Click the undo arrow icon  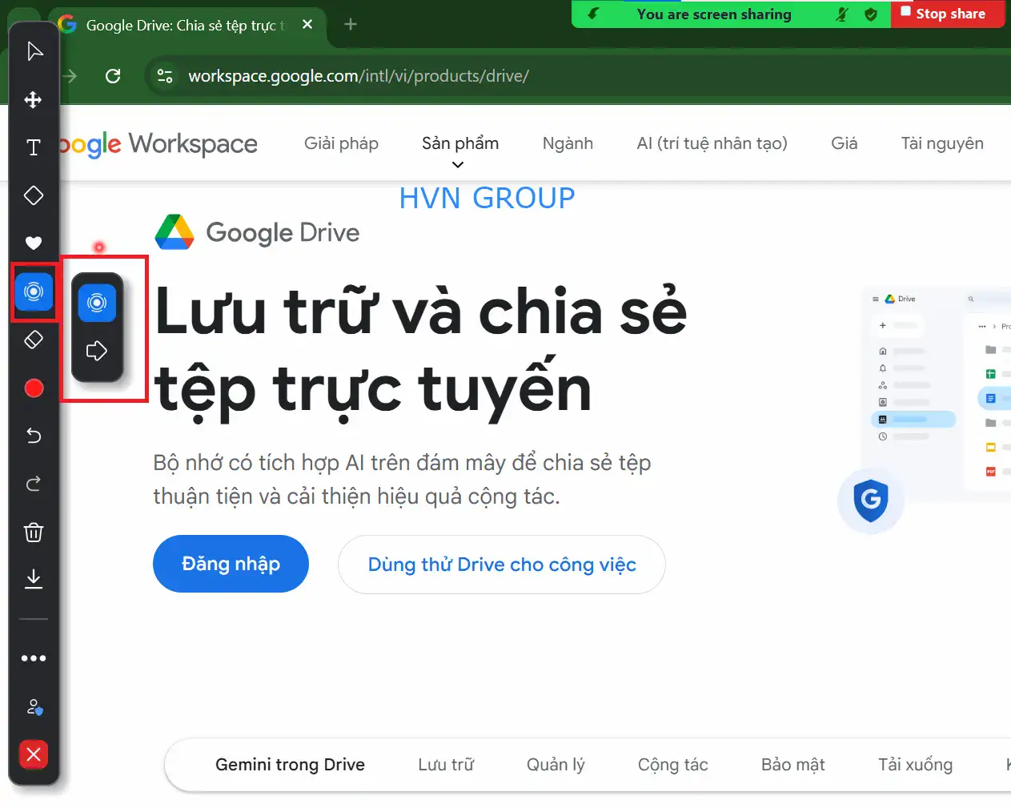[x=34, y=436]
